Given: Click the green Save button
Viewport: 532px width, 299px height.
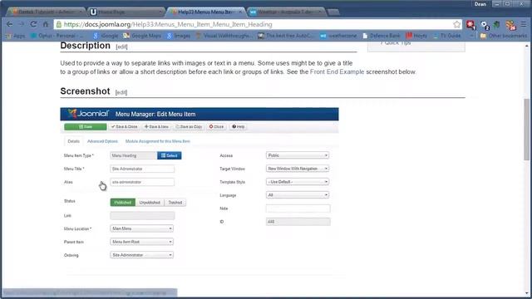Looking at the screenshot, I should (85, 127).
